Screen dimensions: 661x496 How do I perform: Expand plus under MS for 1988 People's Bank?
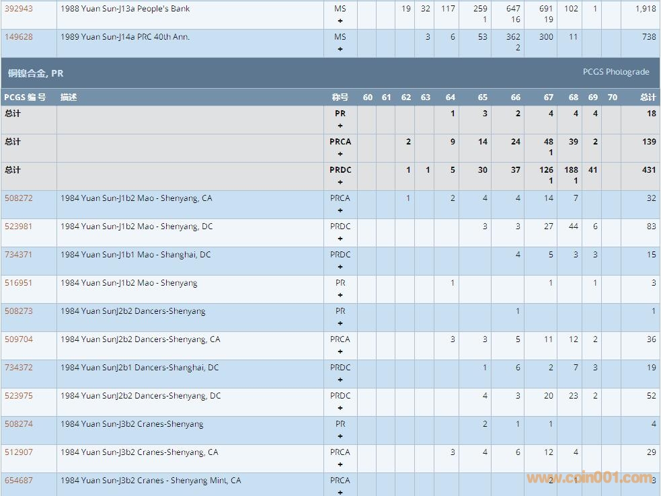[x=340, y=21]
